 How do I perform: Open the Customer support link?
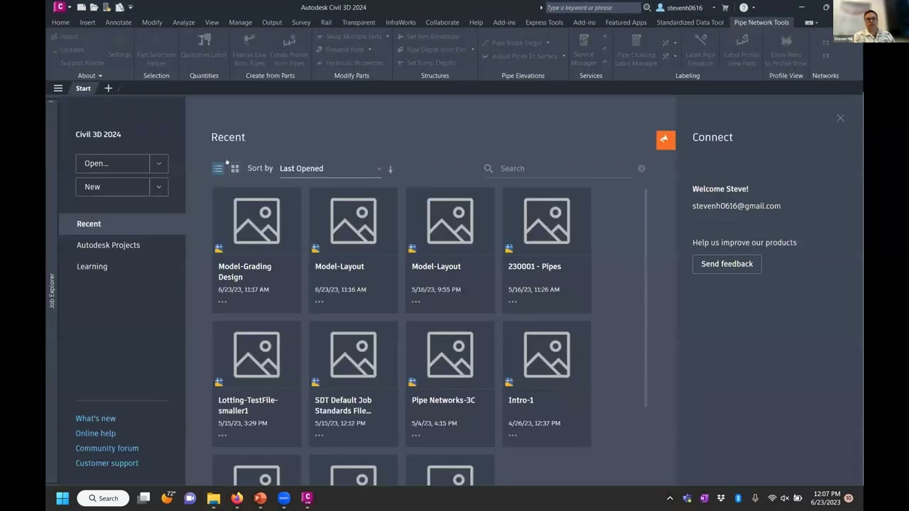click(x=107, y=463)
